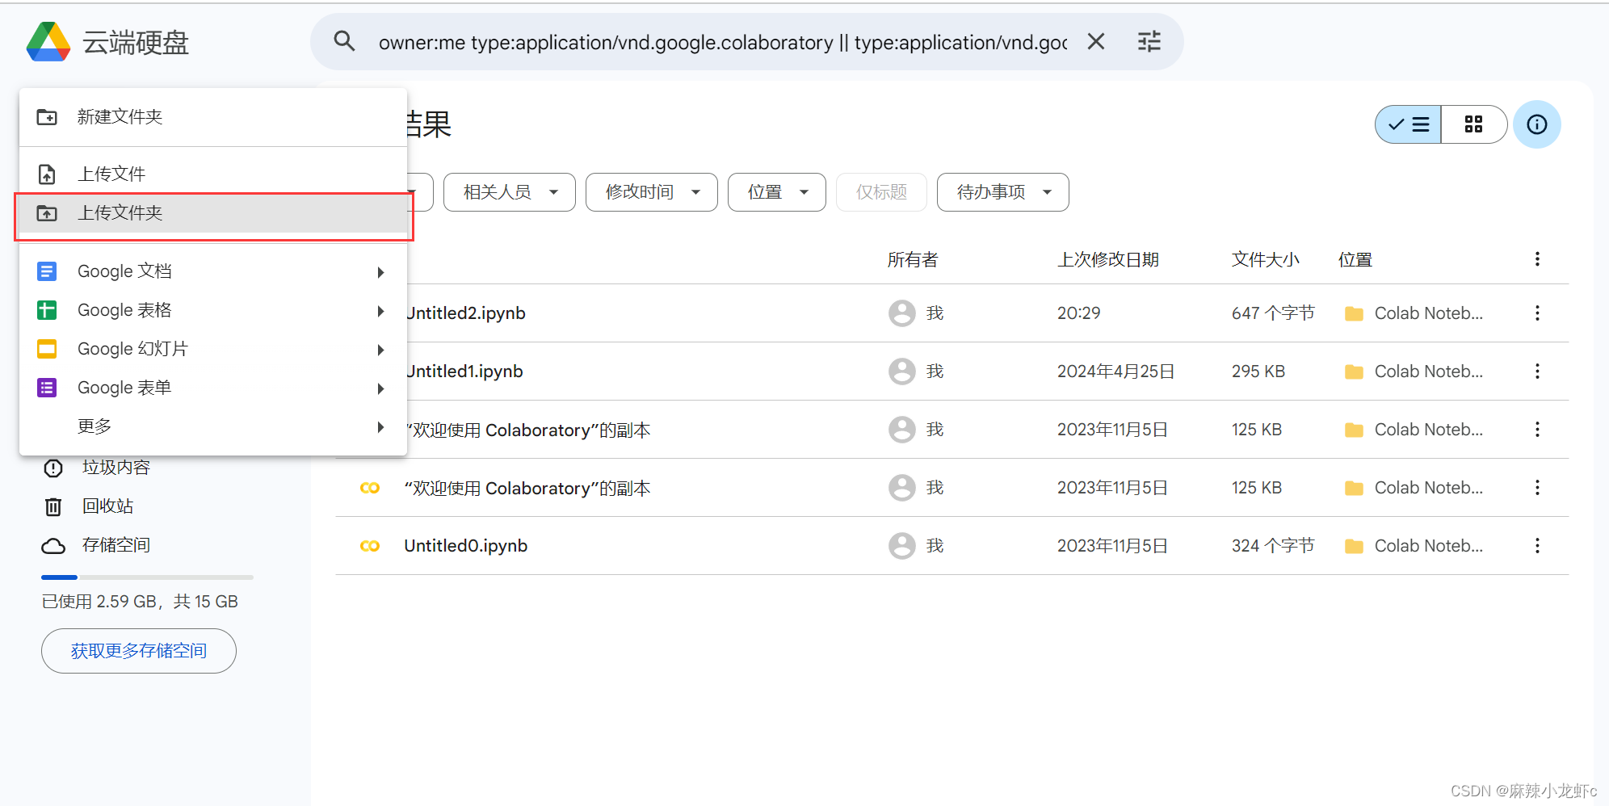
Task: Open Google 表格 menu entry
Action: [x=213, y=310]
